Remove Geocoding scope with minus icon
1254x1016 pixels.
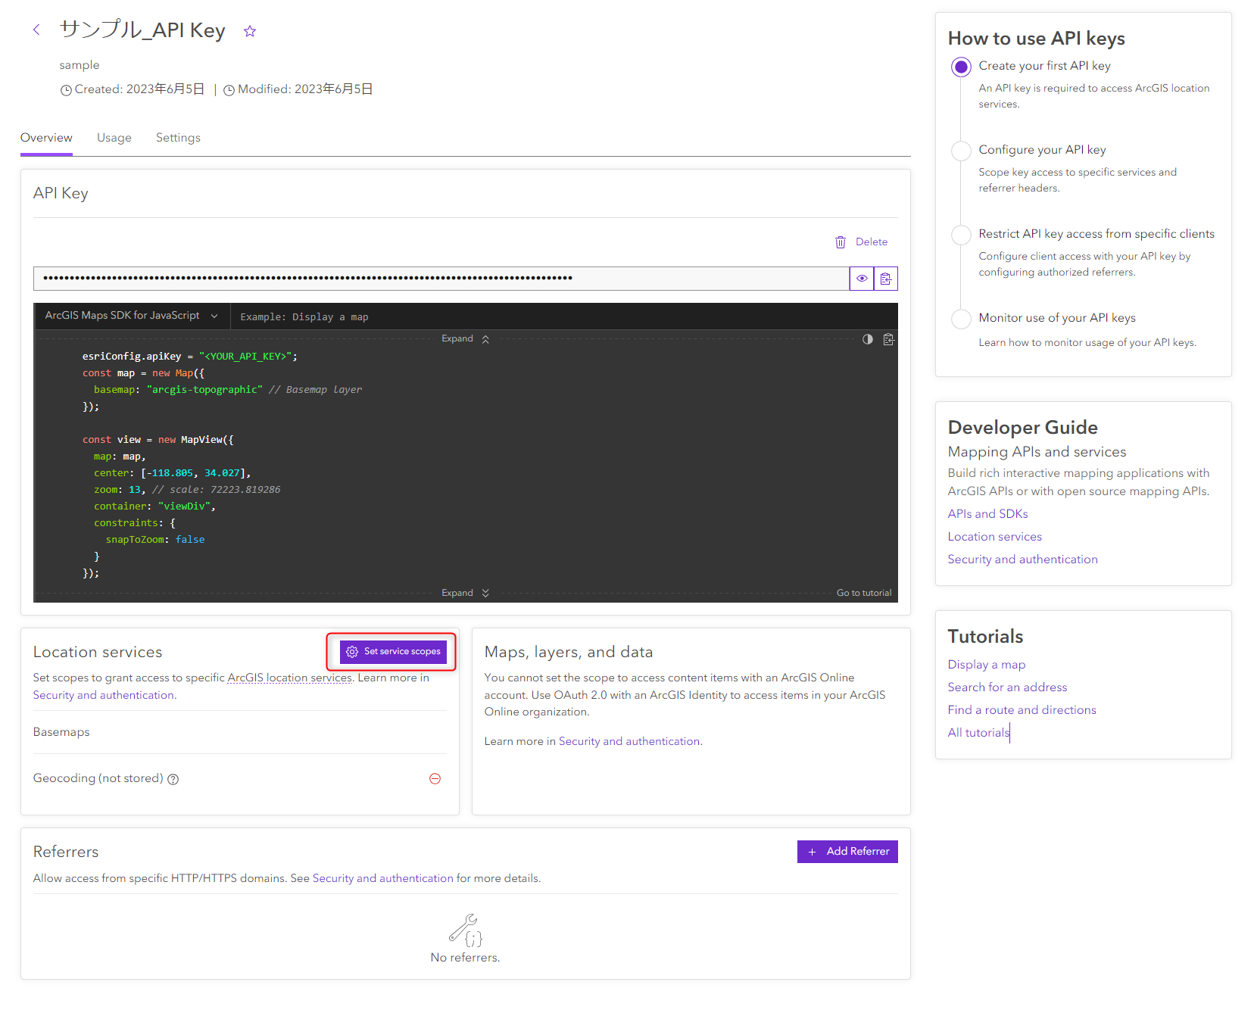coord(435,779)
